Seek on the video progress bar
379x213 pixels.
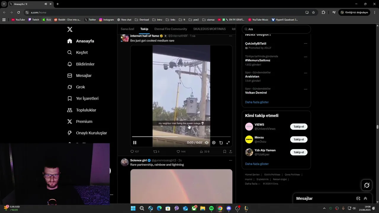pos(181,137)
